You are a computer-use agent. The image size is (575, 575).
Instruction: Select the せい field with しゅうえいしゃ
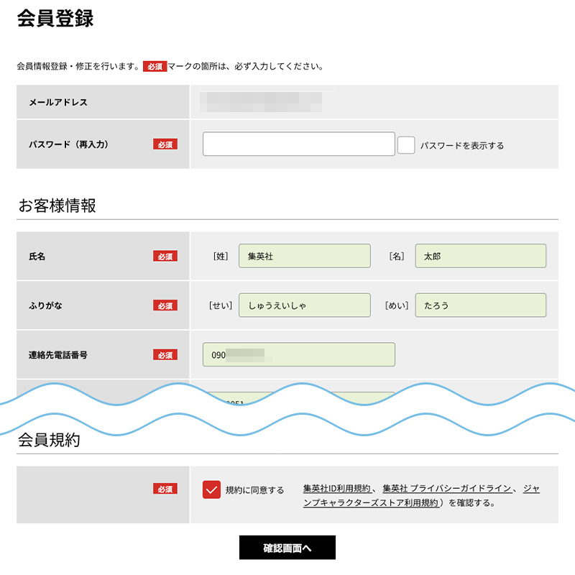coord(304,305)
